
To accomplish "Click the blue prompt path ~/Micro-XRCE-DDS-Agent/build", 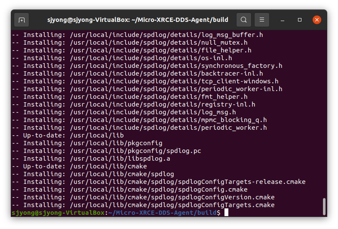I will click(163, 213).
